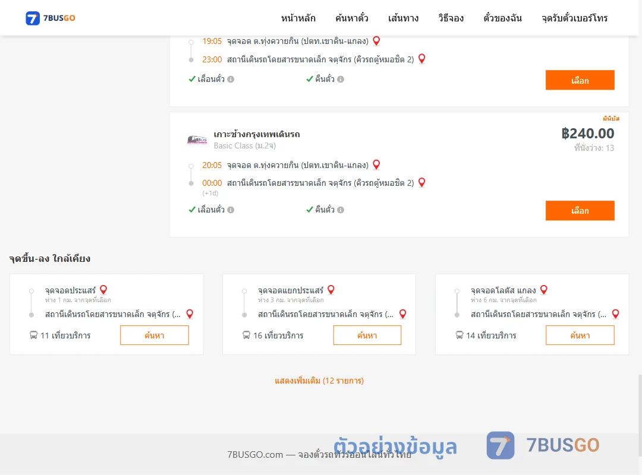Click map pin beside 19:05 departure stop

tap(376, 41)
